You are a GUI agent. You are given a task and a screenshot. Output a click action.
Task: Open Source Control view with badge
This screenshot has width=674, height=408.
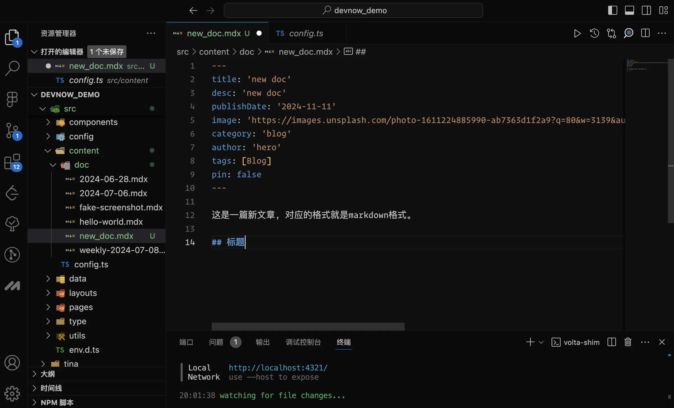click(12, 131)
